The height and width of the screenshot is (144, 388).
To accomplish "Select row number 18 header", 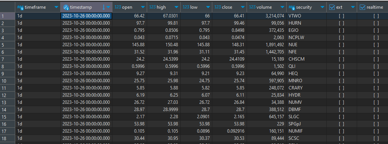I will point(7,138).
